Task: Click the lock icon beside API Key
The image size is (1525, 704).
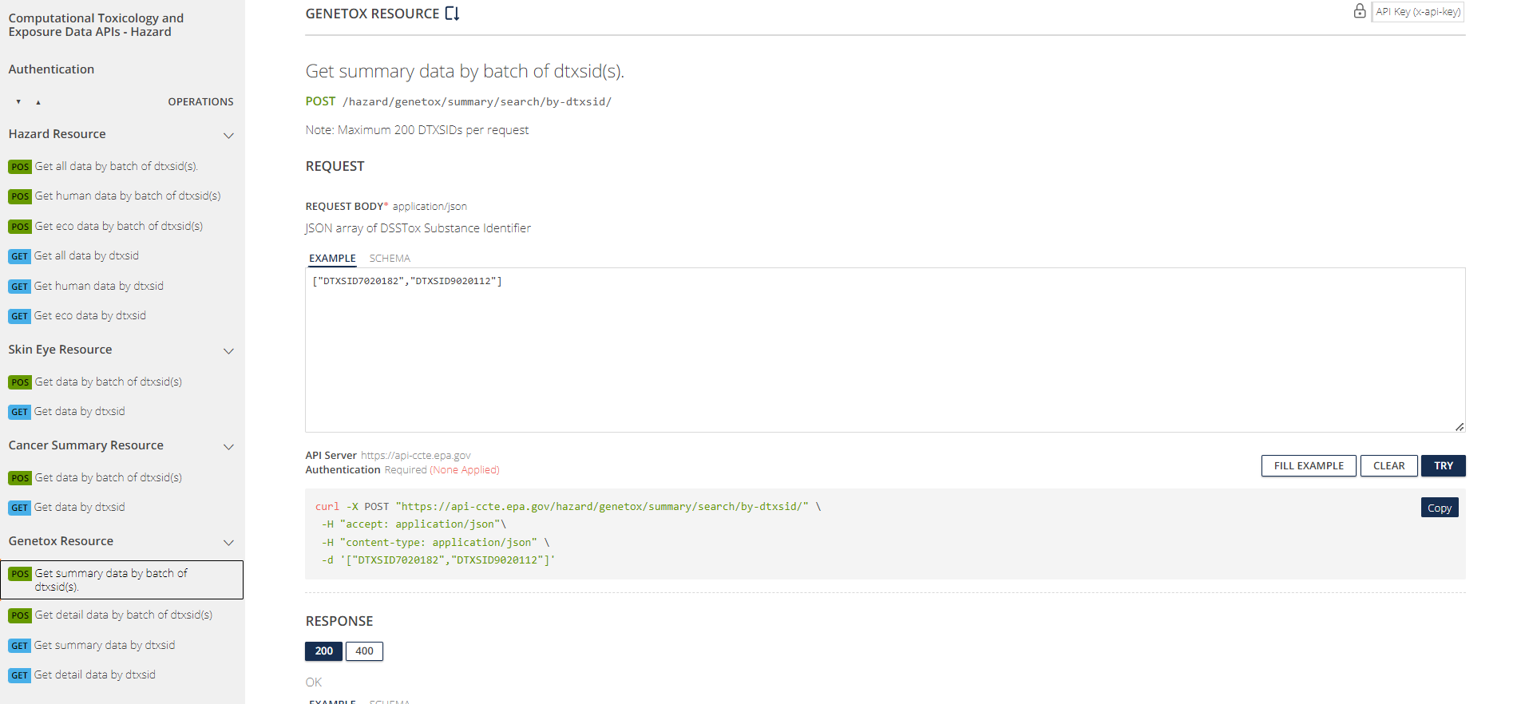Action: tap(1359, 11)
